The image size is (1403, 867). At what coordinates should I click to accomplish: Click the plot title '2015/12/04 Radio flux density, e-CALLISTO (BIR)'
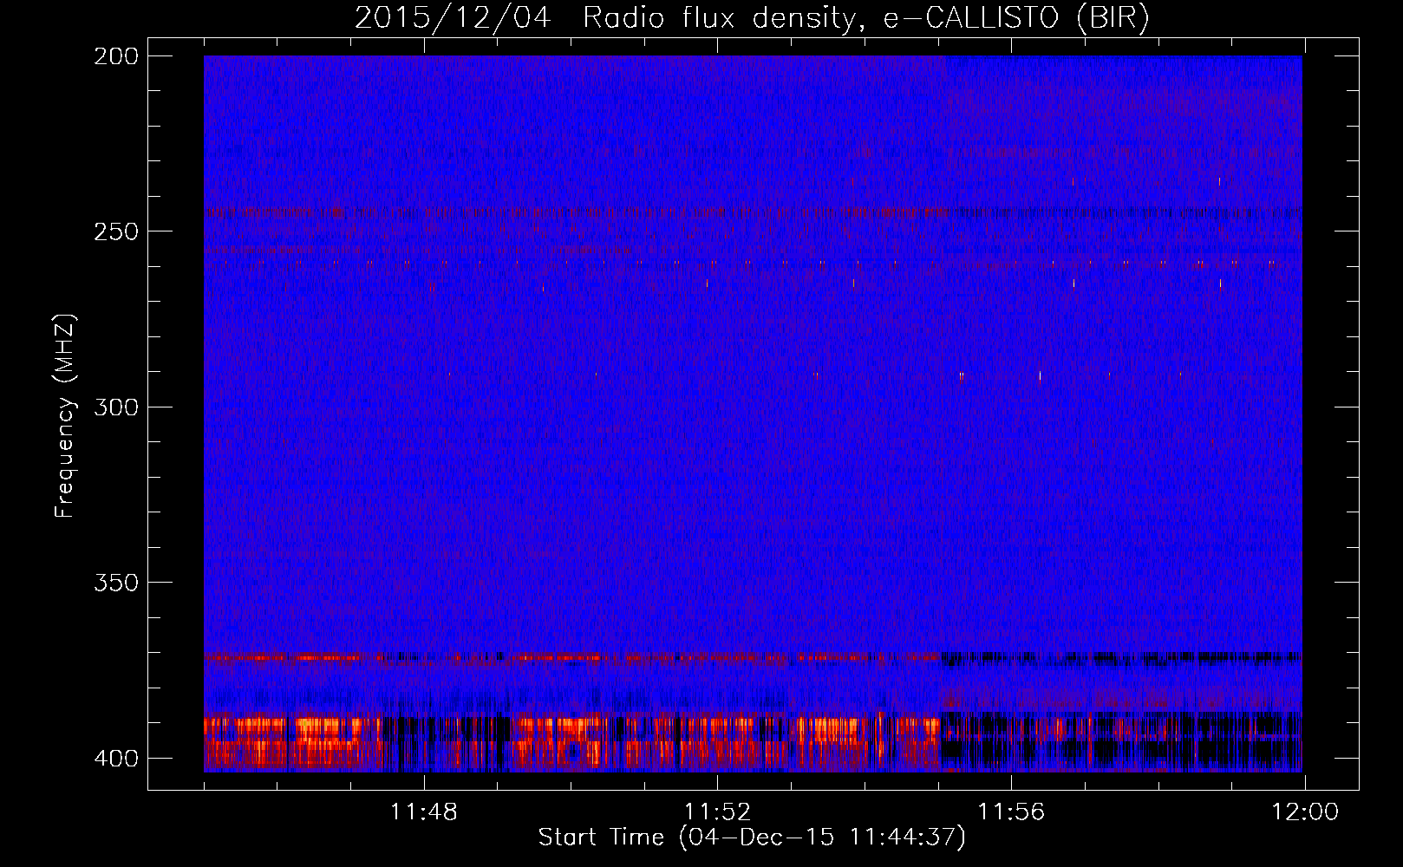[x=752, y=17]
